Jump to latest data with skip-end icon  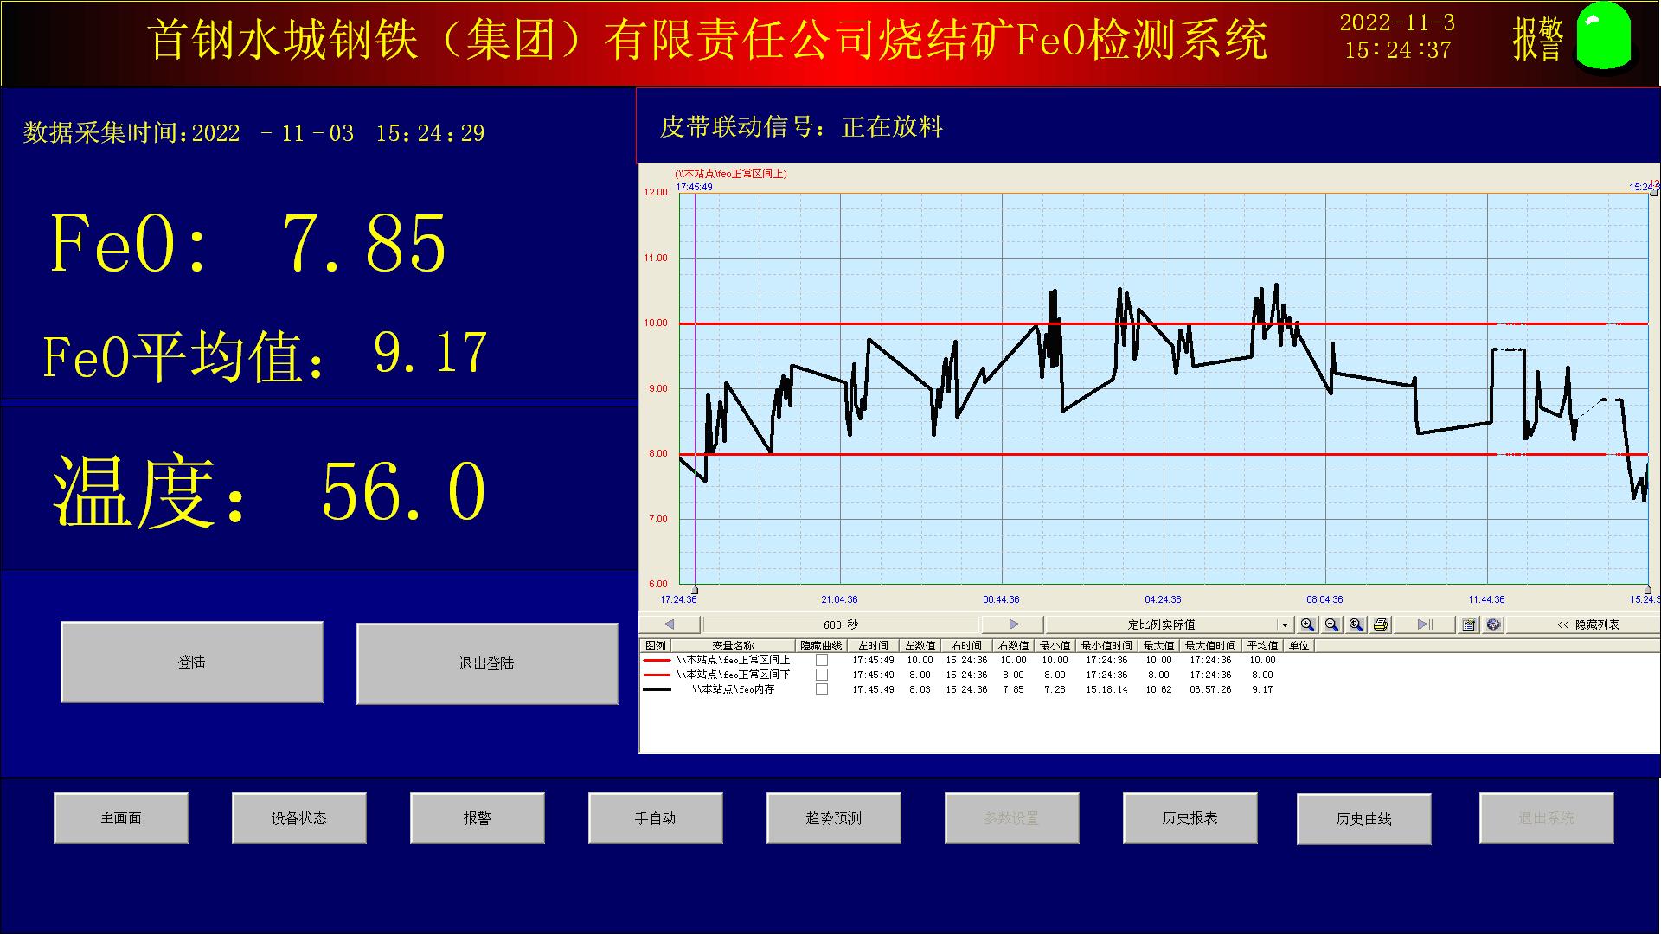(x=1425, y=624)
